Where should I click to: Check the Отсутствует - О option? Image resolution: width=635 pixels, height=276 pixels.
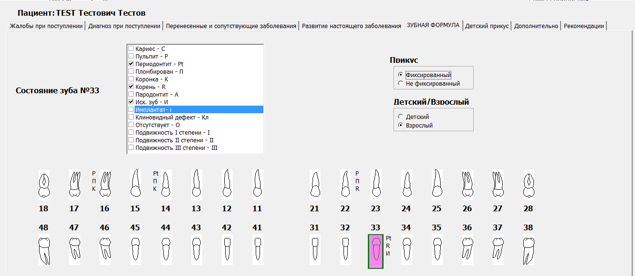[131, 125]
